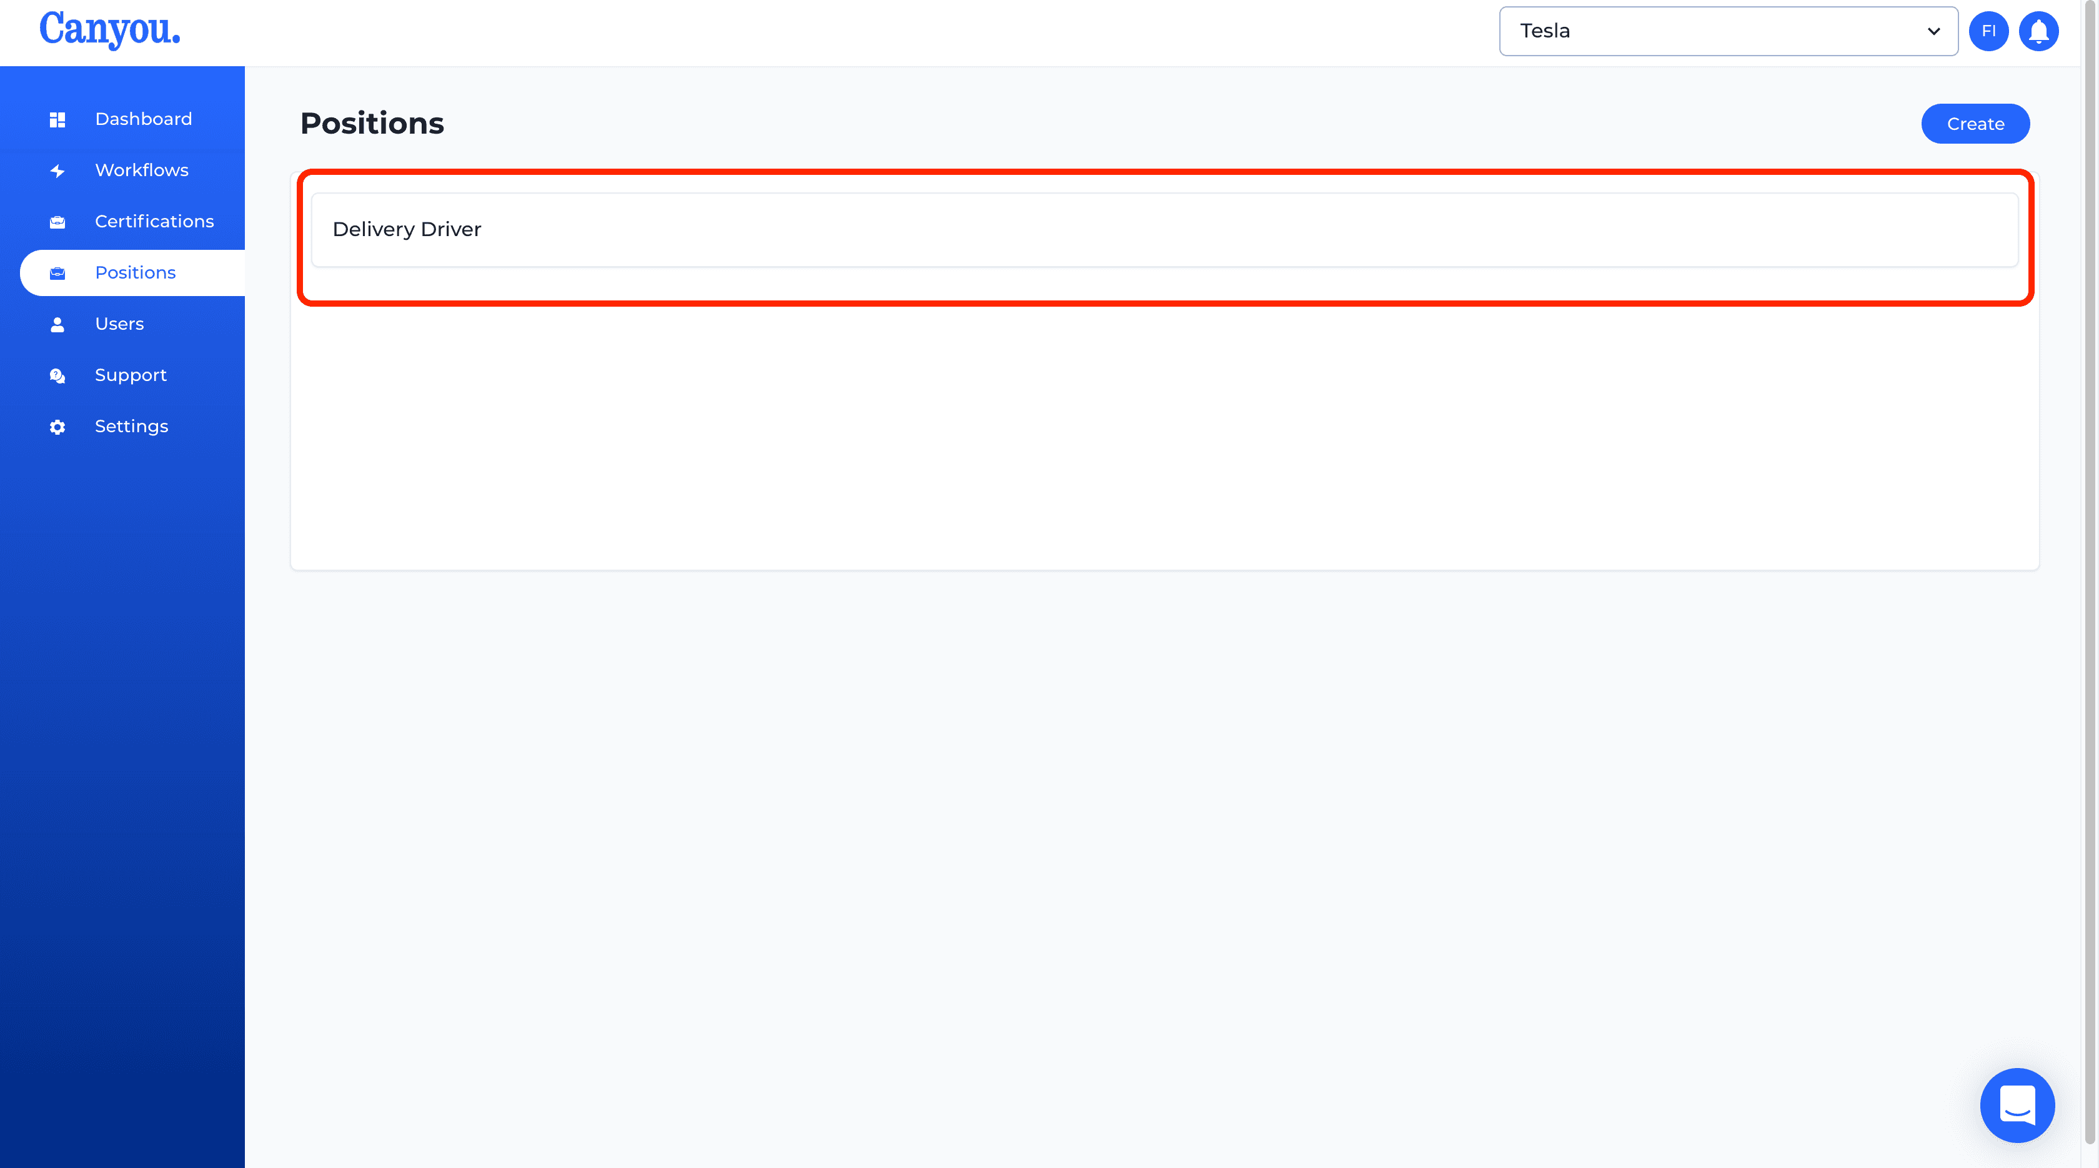Open the chat widget bubble

(2017, 1106)
